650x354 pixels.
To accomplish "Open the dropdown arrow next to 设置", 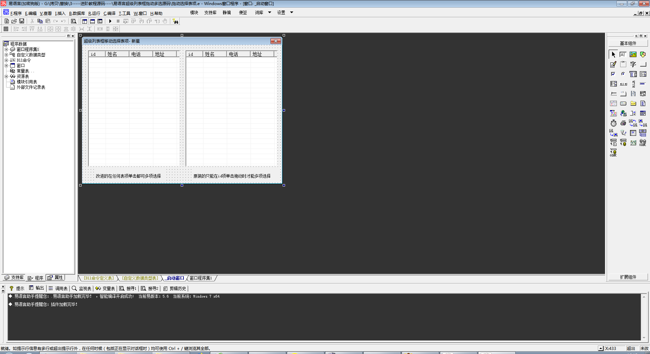I will (x=291, y=12).
